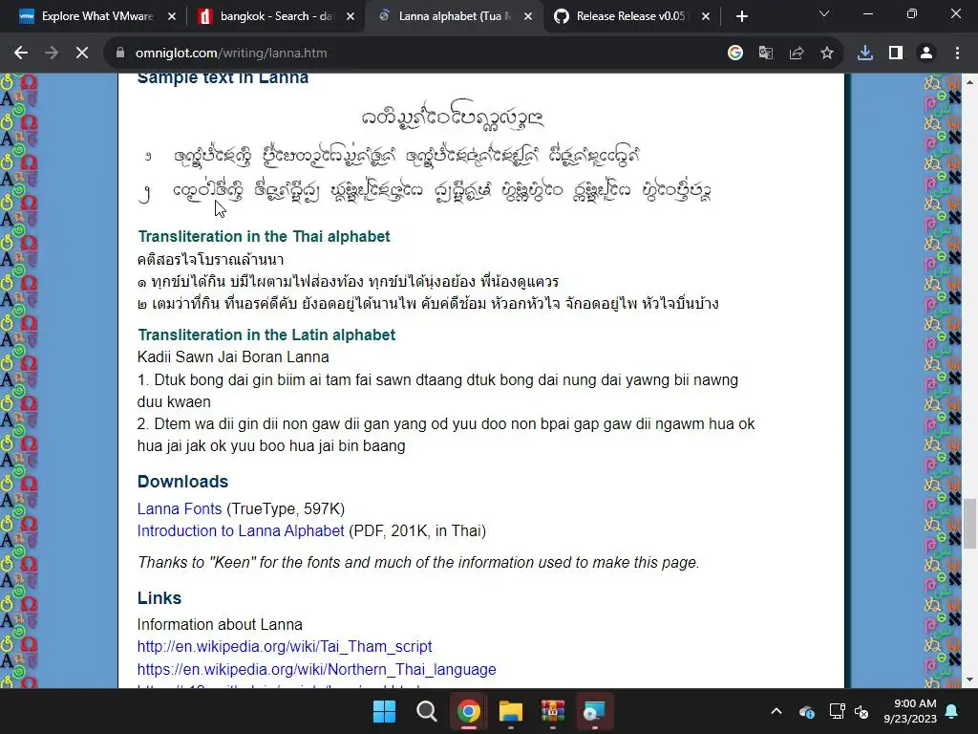Click scrollbar down arrow

970,680
